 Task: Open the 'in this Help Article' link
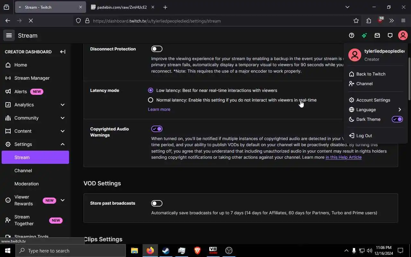coord(344,157)
